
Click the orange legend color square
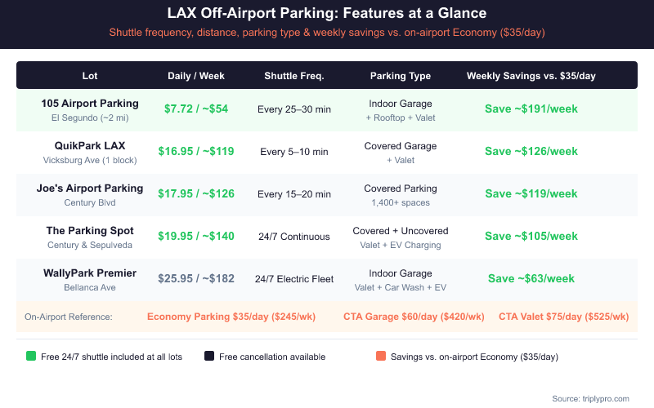[x=381, y=357]
